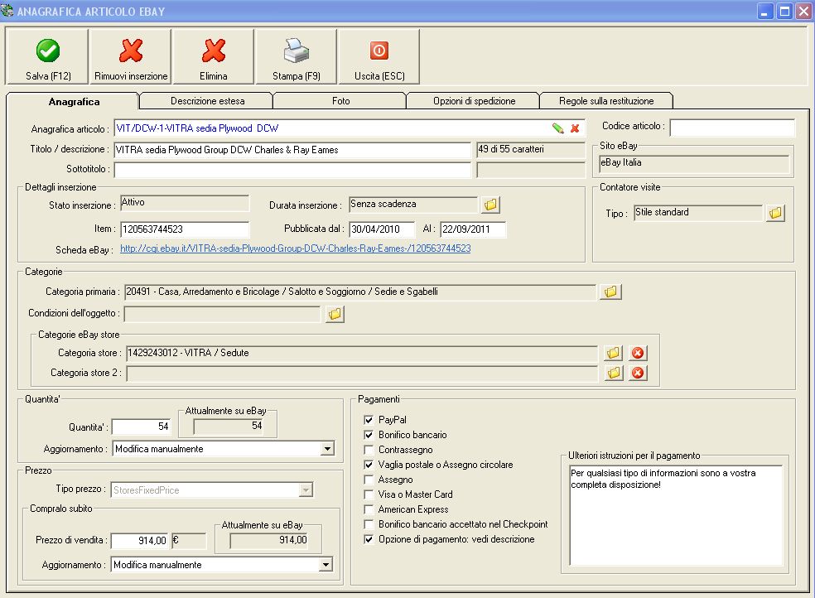Toggle the Bonifico bancario checkbox
This screenshot has width=815, height=598.
click(369, 435)
